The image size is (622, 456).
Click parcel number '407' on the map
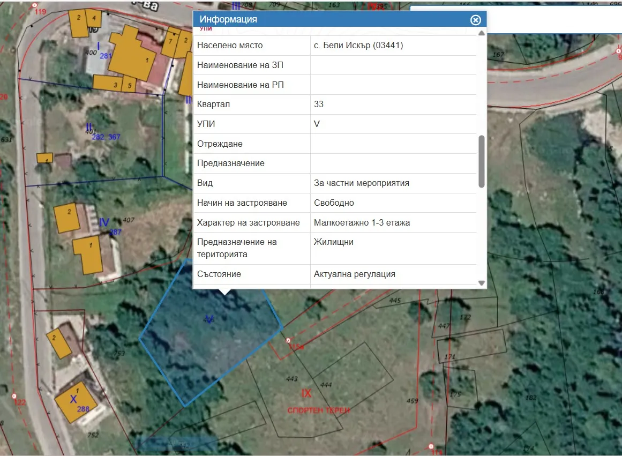pyautogui.click(x=129, y=220)
